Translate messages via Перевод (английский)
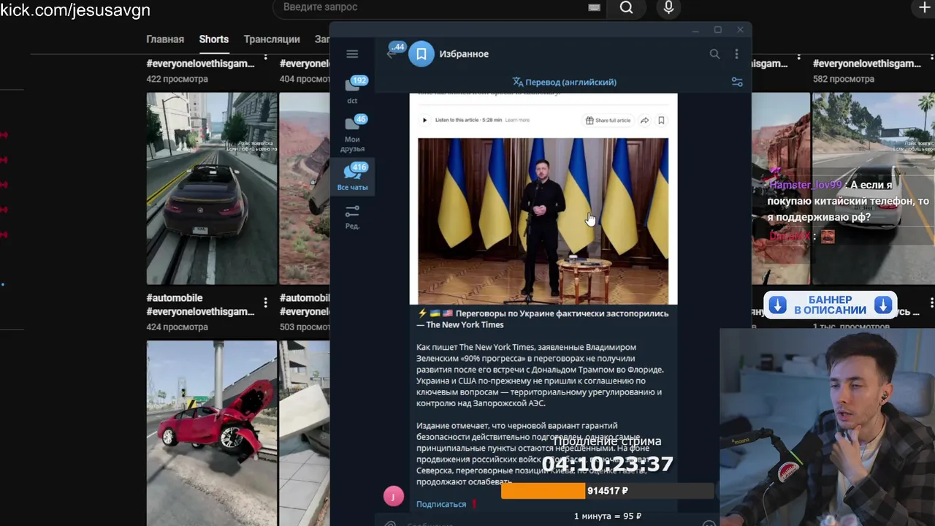The height and width of the screenshot is (526, 935). tap(565, 82)
